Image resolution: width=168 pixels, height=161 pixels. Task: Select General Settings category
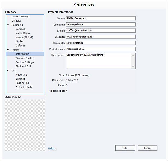21,17
